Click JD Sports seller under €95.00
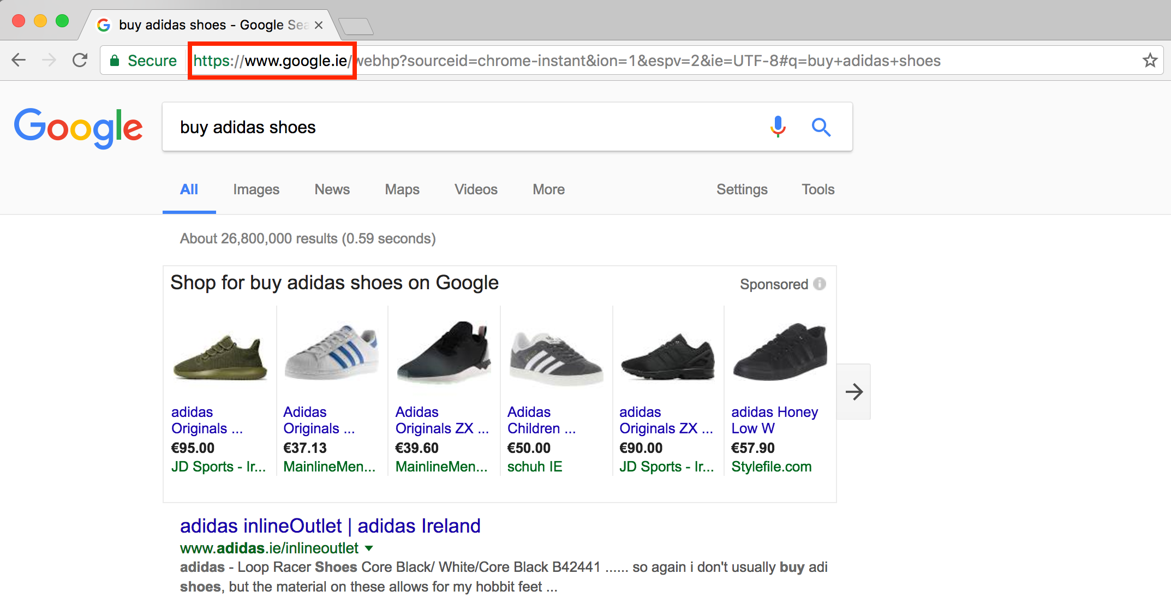This screenshot has width=1171, height=609. [218, 467]
